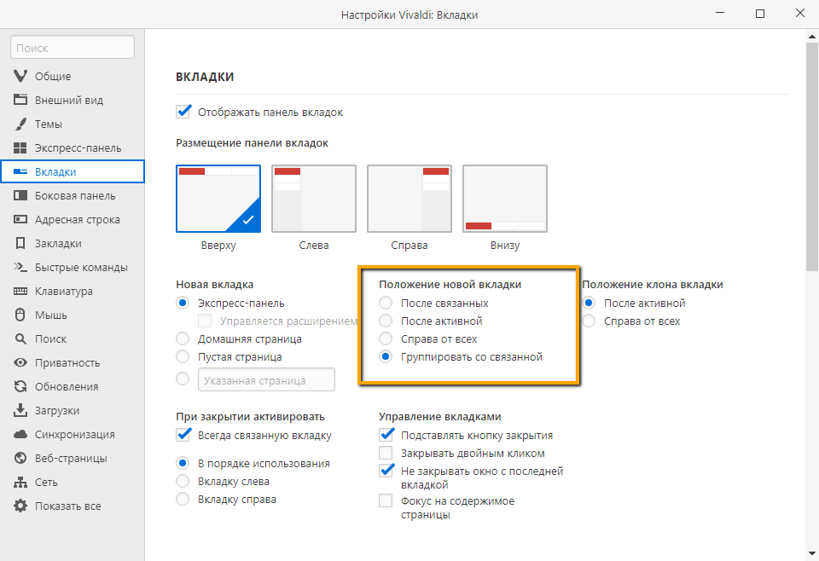Select Вверху tab bar placement thumbnail
This screenshot has height=561, width=819.
click(x=218, y=199)
